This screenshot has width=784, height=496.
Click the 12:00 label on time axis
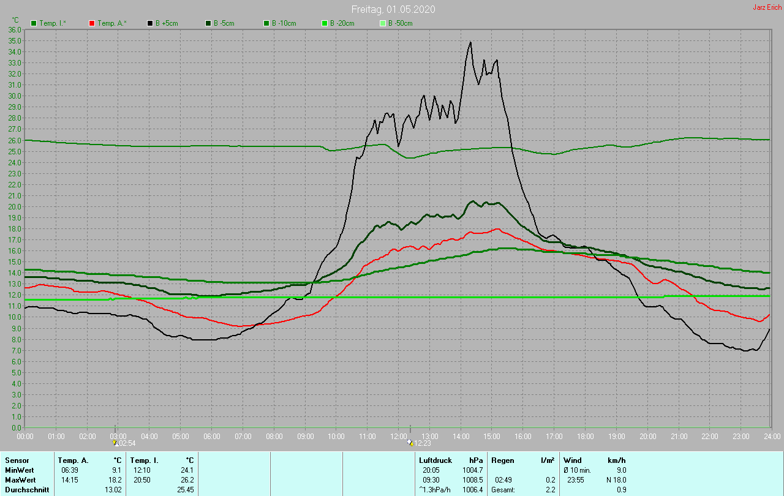(399, 436)
